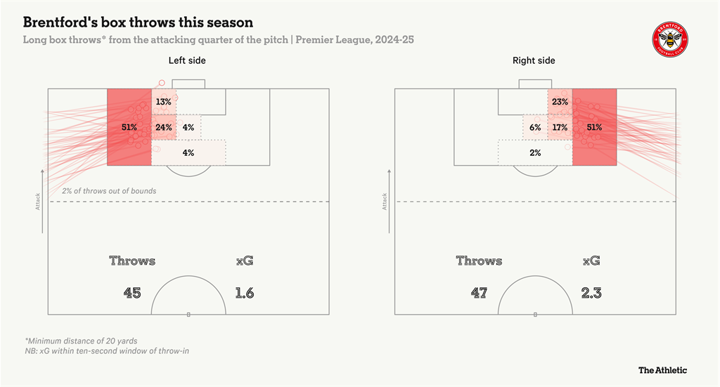Select the 51% red zone on right side

click(x=595, y=127)
